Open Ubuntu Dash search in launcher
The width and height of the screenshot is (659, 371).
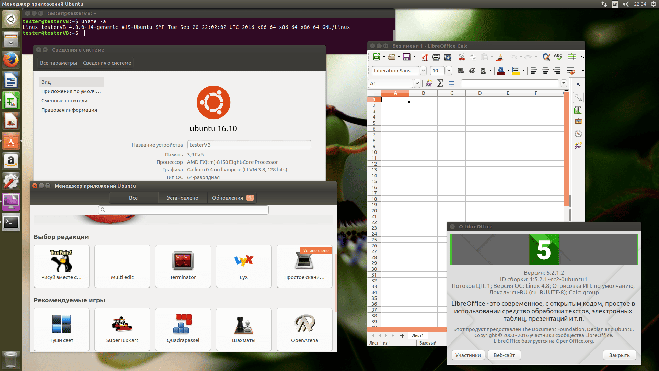pos(11,19)
